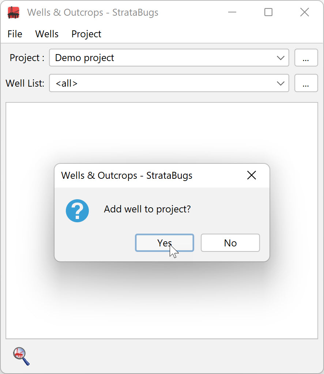Confirm adding the well with Yes
The width and height of the screenshot is (324, 374).
165,243
